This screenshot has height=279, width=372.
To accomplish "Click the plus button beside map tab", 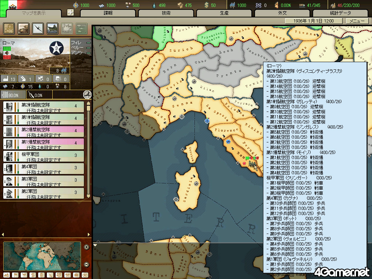I will point(70,12).
